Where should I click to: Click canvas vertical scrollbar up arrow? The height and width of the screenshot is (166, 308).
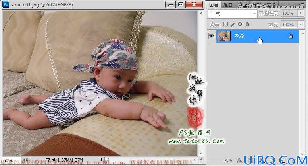pos(201,14)
